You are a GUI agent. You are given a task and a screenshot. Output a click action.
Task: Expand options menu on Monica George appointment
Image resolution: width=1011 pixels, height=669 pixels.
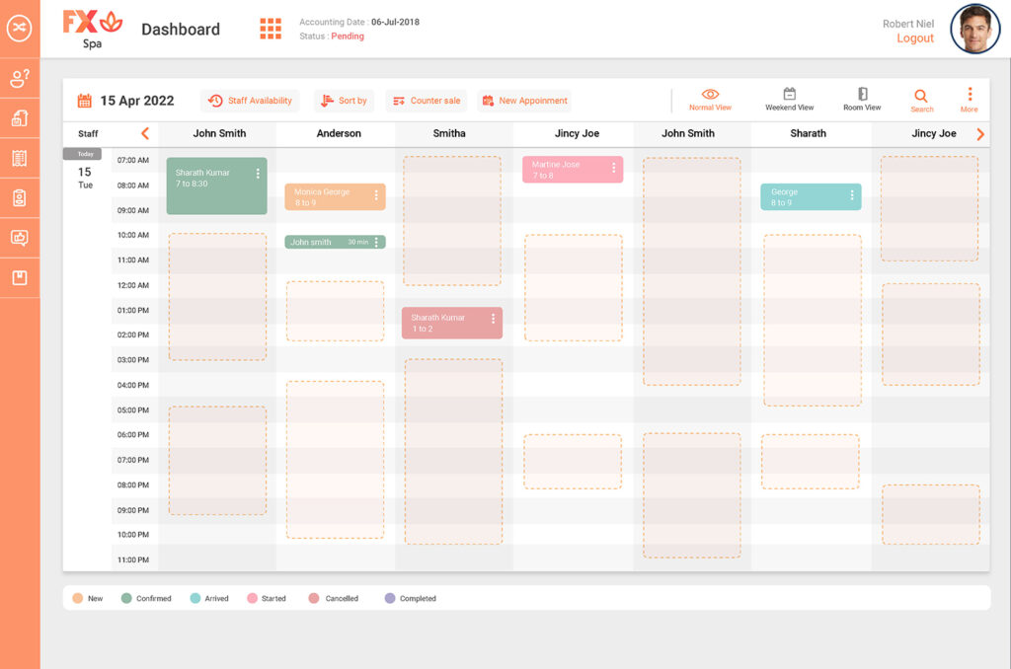click(376, 195)
